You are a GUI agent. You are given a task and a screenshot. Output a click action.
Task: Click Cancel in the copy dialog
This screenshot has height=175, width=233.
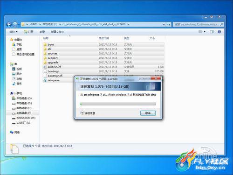pyautogui.click(x=148, y=113)
